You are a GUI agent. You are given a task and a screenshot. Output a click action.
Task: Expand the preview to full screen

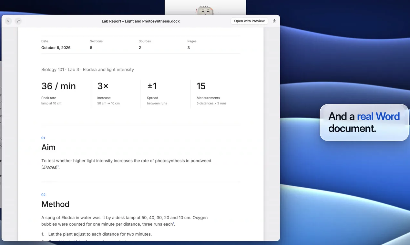click(x=18, y=21)
